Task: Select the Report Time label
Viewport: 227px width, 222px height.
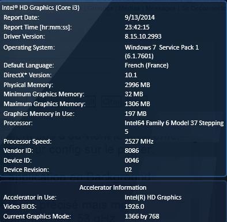Action: click(37, 27)
